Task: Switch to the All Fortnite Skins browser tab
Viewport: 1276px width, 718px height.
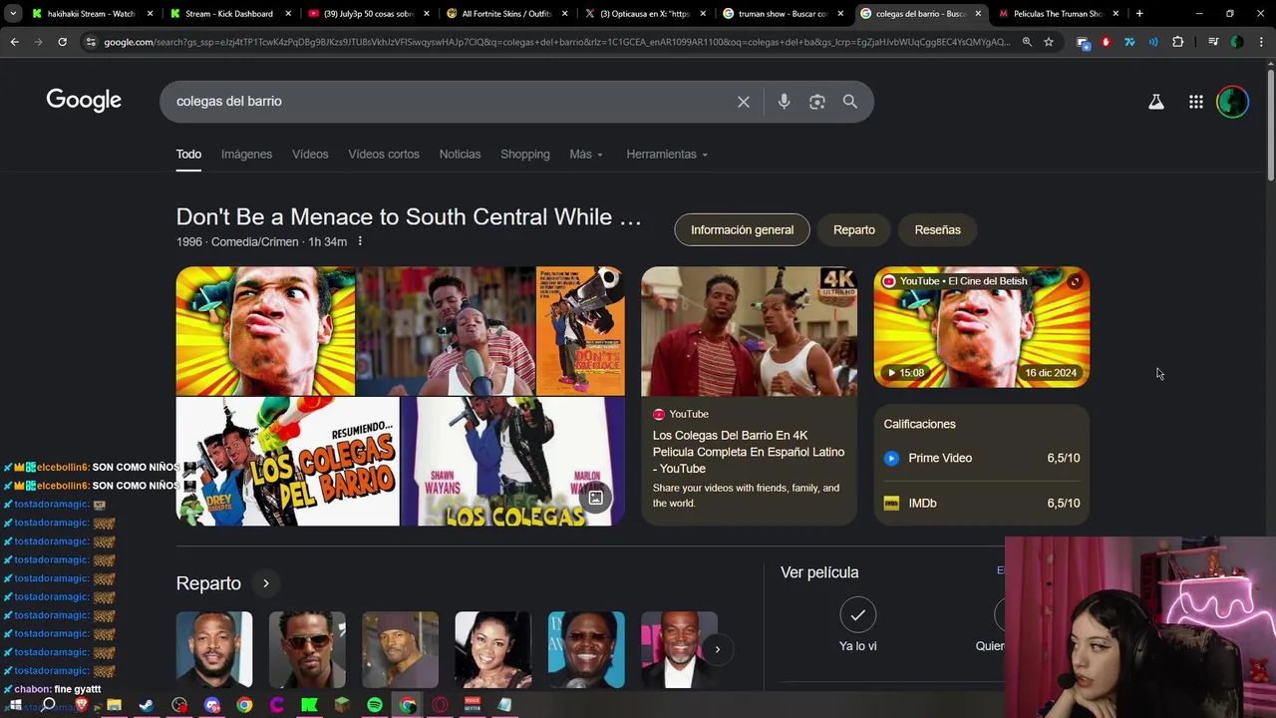Action: 506,14
